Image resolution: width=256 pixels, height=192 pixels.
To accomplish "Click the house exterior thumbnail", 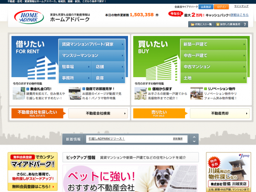I will pos(141,93).
